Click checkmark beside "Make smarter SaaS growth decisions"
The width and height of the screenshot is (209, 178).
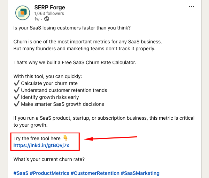pos(16,104)
